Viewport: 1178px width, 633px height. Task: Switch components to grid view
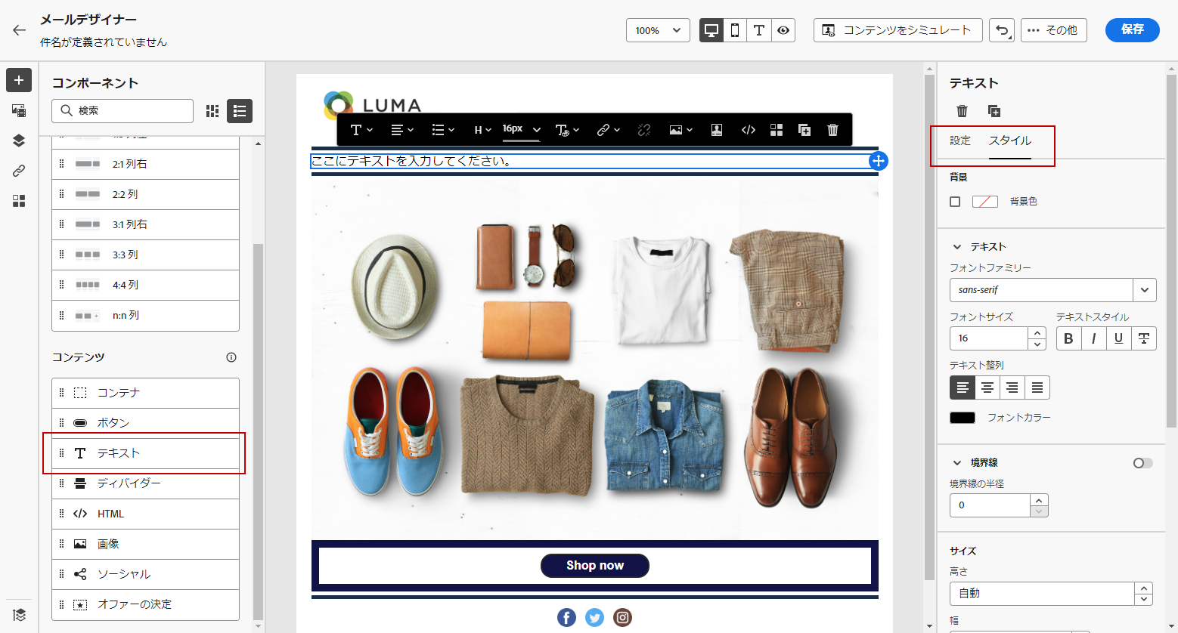tap(212, 111)
